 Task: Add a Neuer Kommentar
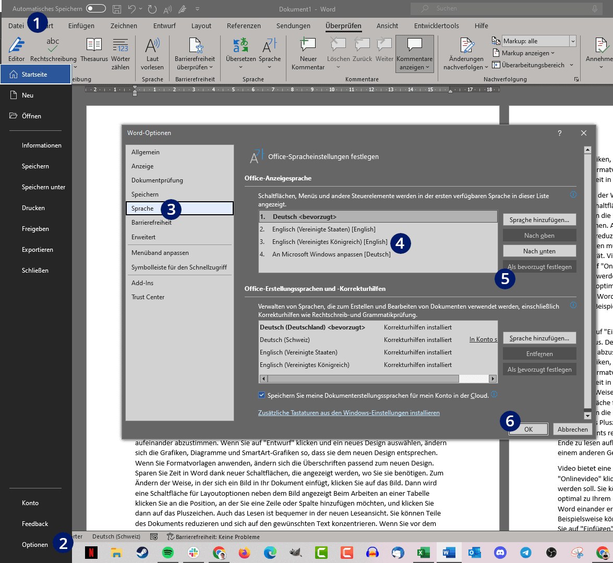point(308,54)
